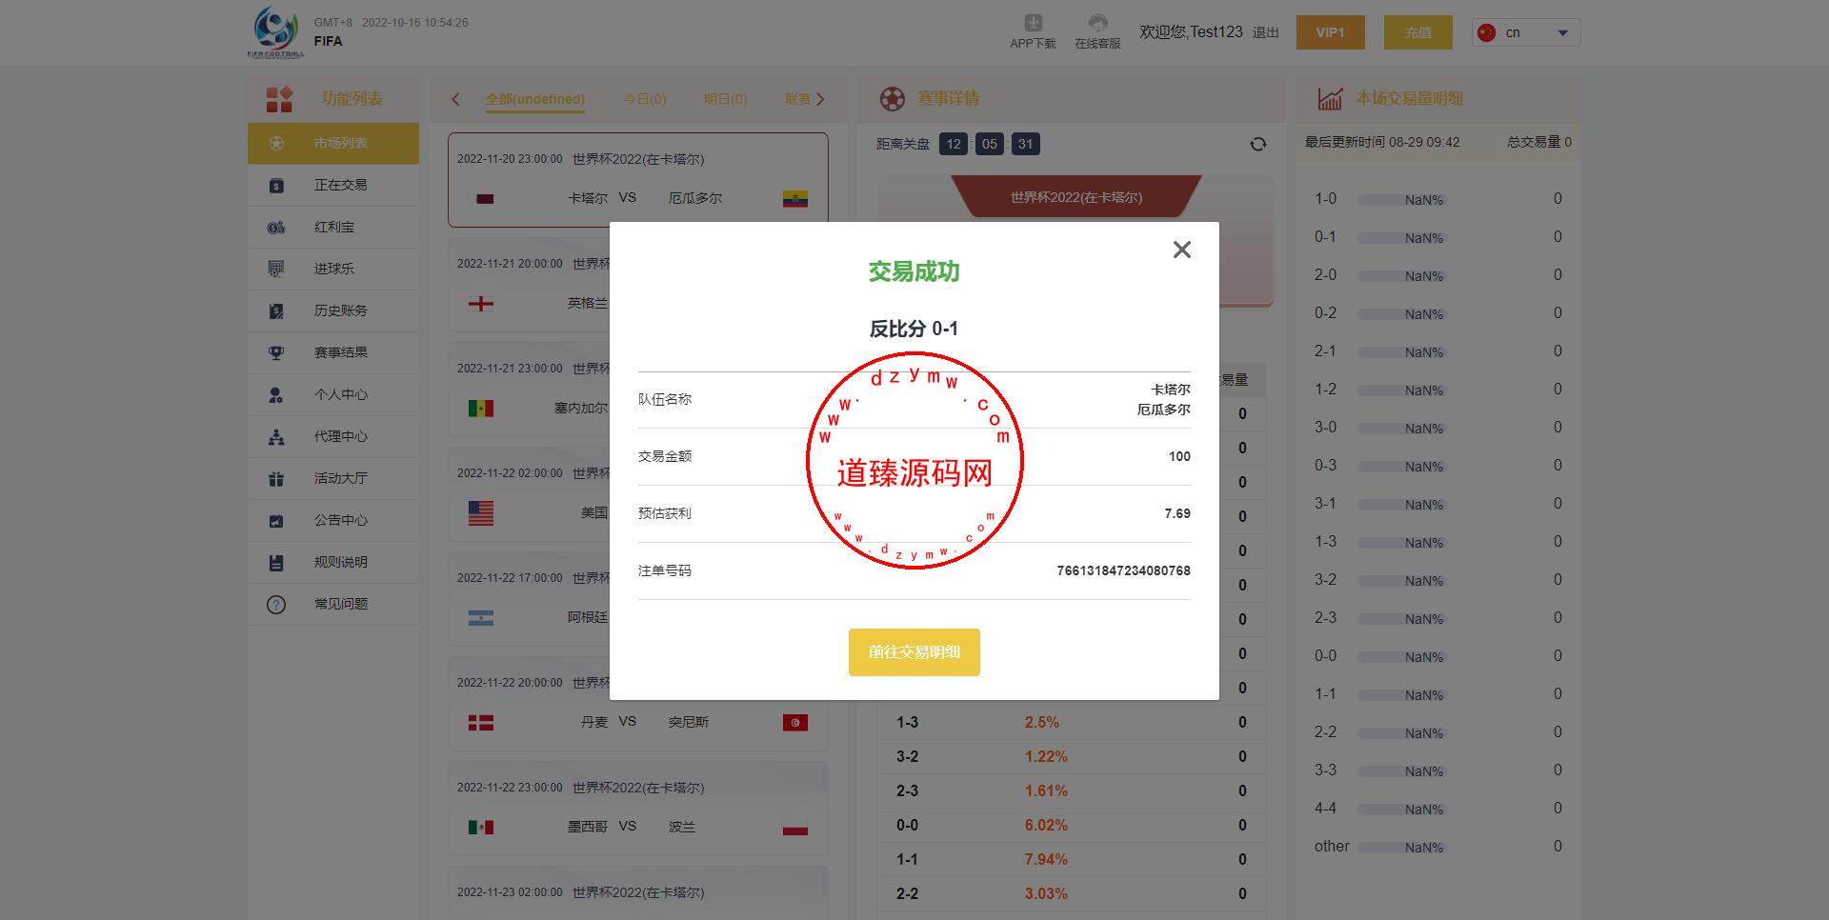
Task: Click the 个人中心 user icon
Action: point(276,394)
